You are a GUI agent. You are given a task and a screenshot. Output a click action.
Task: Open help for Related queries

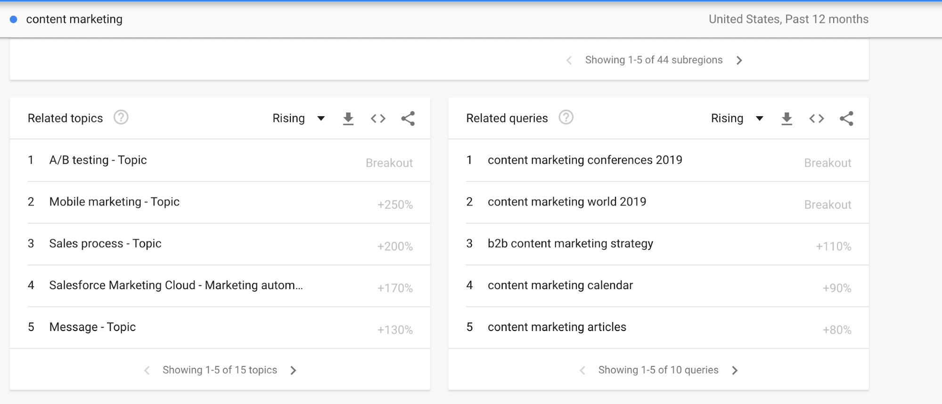(x=566, y=117)
